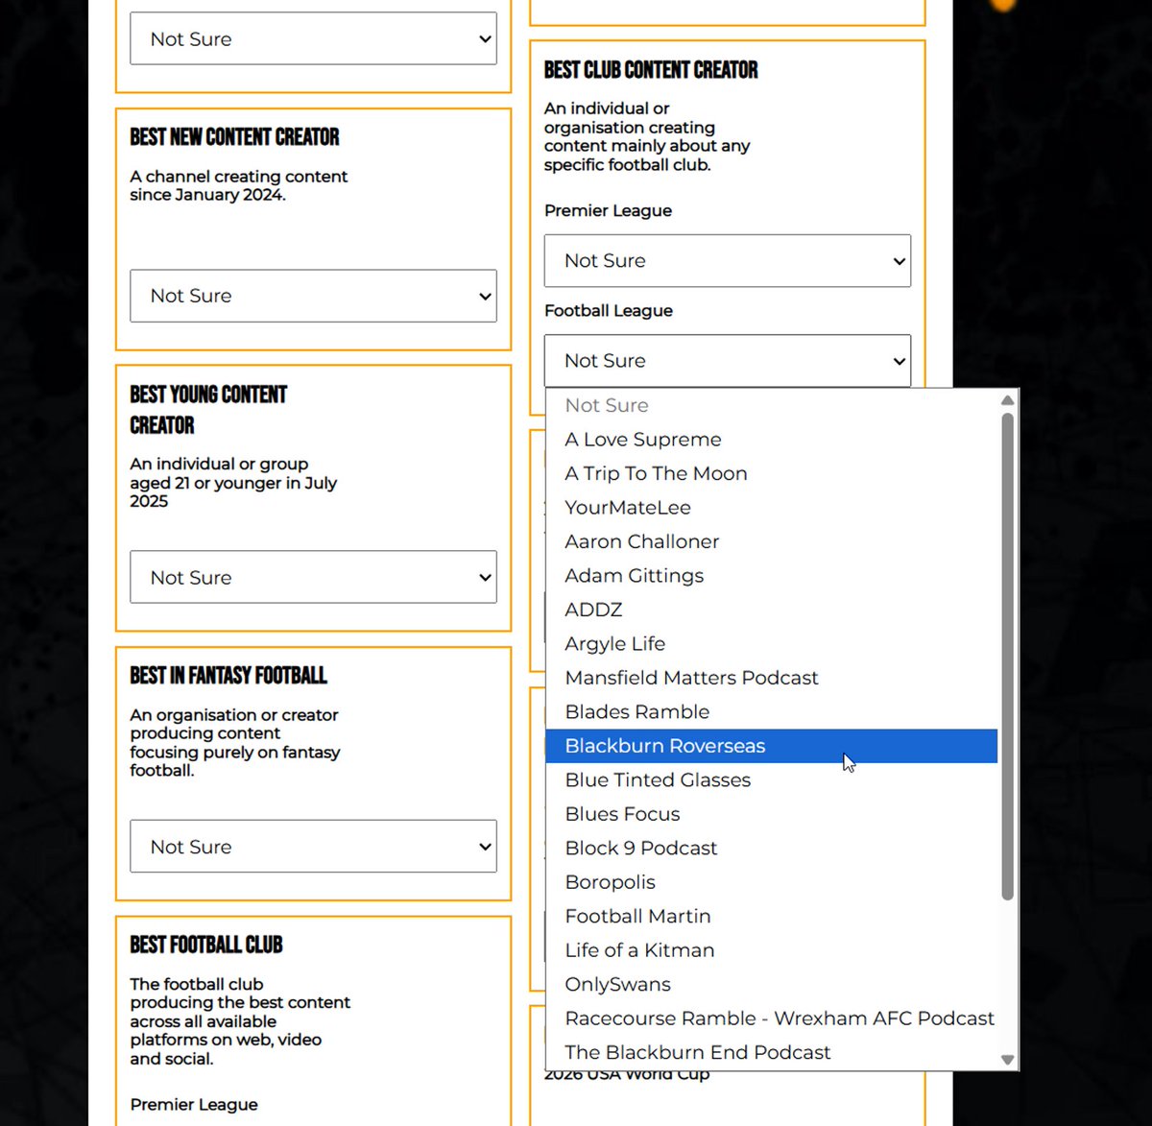1152x1126 pixels.
Task: Select the greyed Not Sure list option
Action: pyautogui.click(x=772, y=405)
